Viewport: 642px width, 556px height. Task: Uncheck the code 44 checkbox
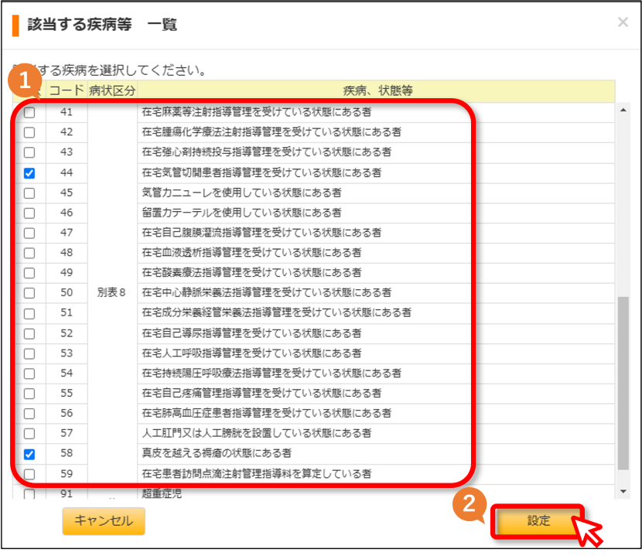coord(29,172)
